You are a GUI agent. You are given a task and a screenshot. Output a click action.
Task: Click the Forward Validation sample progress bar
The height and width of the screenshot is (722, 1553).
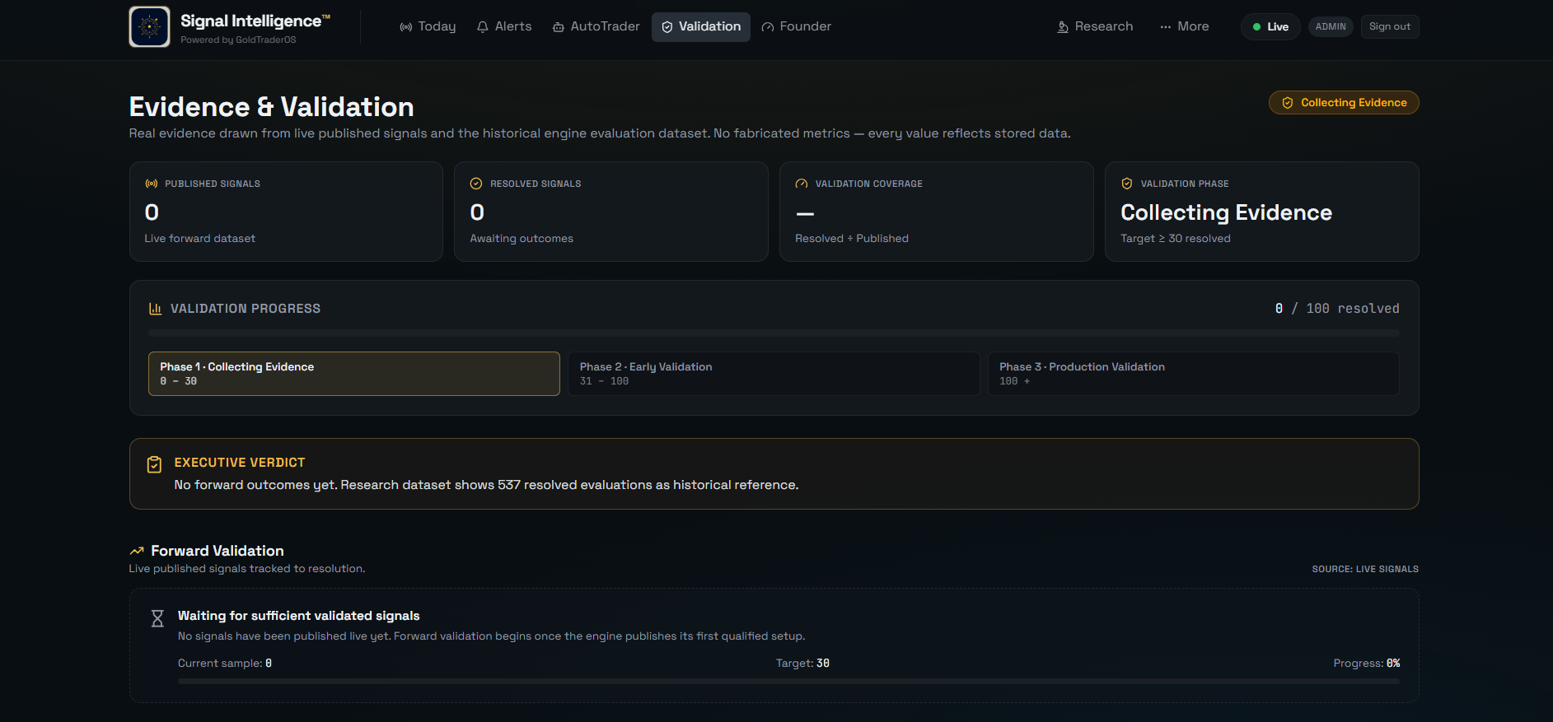click(x=788, y=682)
